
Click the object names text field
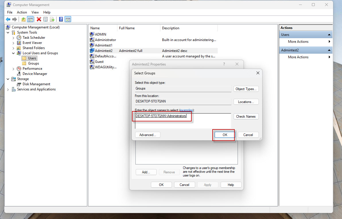183,121
